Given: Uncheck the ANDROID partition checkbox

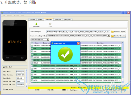Looking at the screenshot, I should click(x=32, y=77).
